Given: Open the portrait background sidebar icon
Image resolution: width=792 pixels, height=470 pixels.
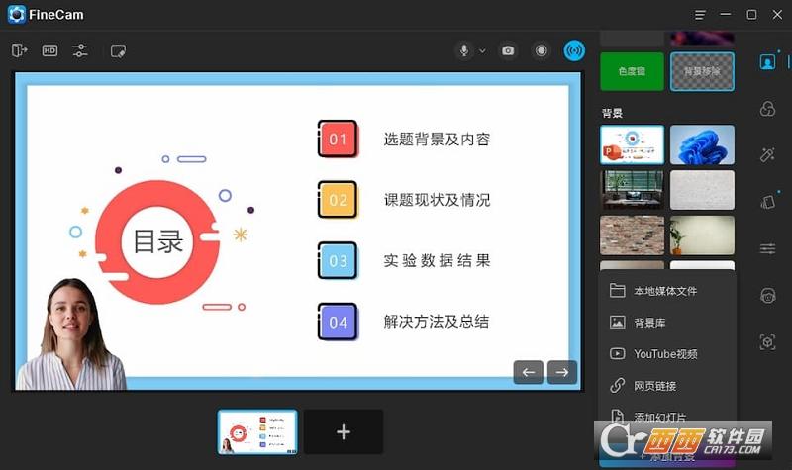Looking at the screenshot, I should point(768,62).
